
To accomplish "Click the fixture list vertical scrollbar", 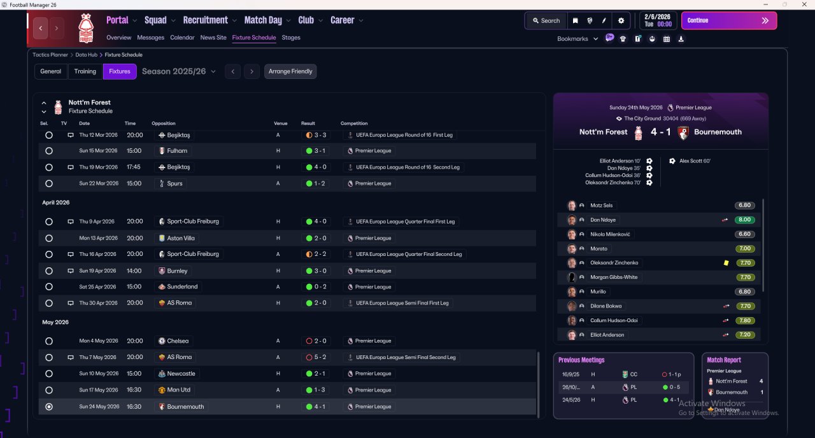I will point(539,385).
